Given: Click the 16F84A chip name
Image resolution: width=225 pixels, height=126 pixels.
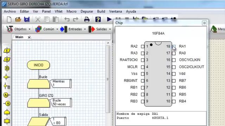Looking at the screenshot, I should pos(158,34).
